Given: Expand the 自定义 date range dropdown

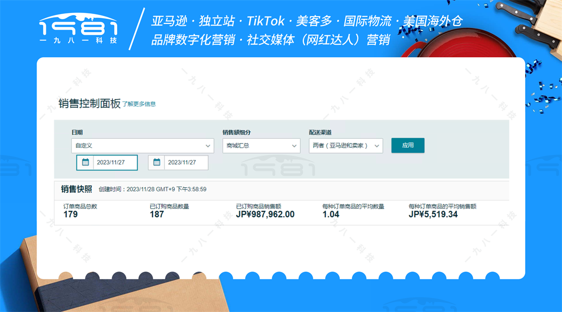Looking at the screenshot, I should coord(142,146).
